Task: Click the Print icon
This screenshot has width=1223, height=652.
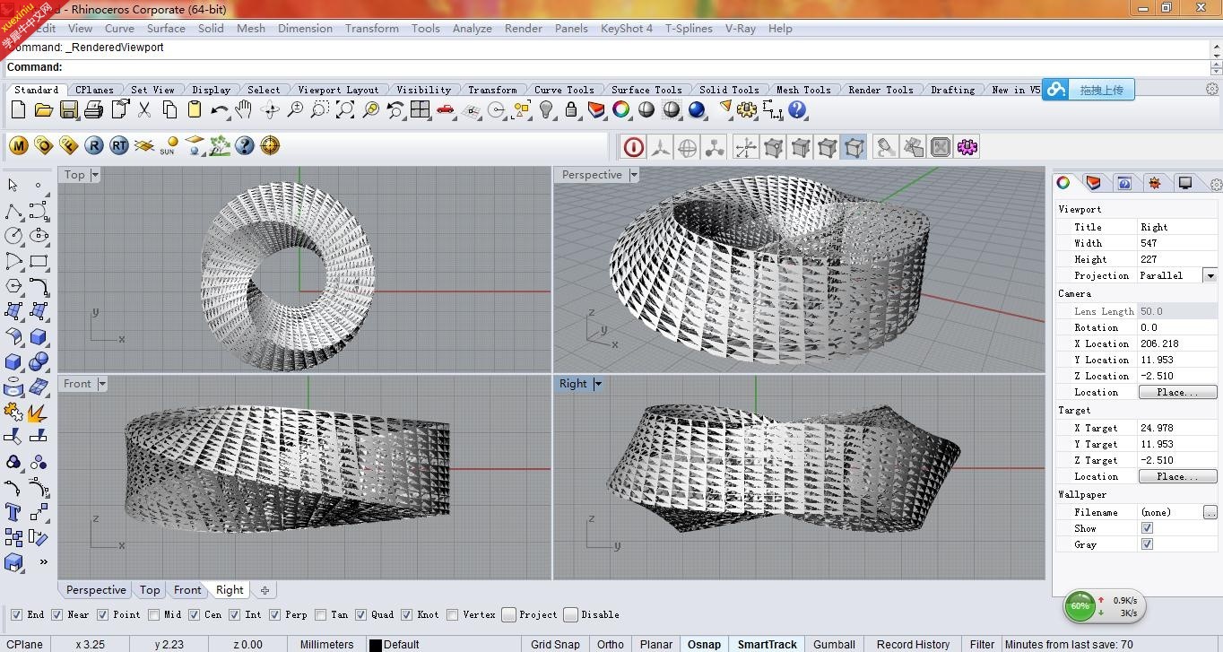Action: click(x=93, y=110)
